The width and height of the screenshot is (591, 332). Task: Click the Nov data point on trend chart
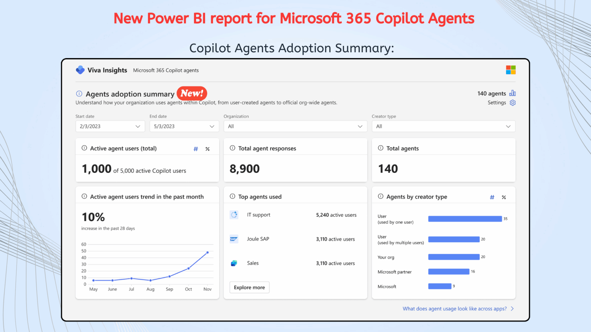(x=207, y=253)
